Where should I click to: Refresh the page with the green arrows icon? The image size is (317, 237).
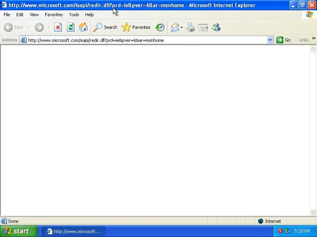pyautogui.click(x=71, y=27)
